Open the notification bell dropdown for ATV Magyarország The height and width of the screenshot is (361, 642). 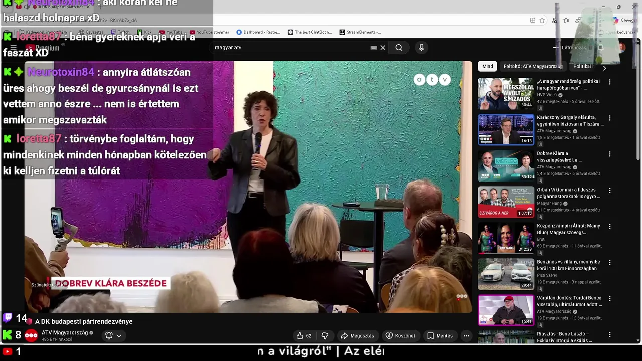(x=113, y=336)
